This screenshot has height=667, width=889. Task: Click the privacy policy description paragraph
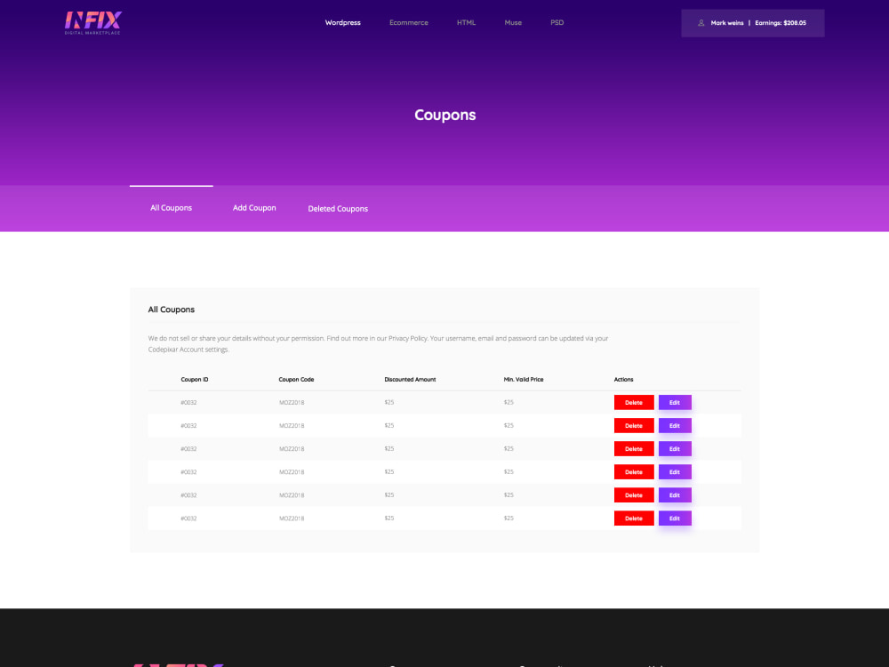(x=378, y=343)
